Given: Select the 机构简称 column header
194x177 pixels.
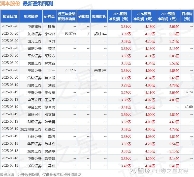Looking at the screenshot, I should point(31,16).
